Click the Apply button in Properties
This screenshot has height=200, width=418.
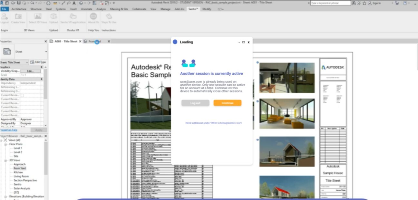(39, 130)
